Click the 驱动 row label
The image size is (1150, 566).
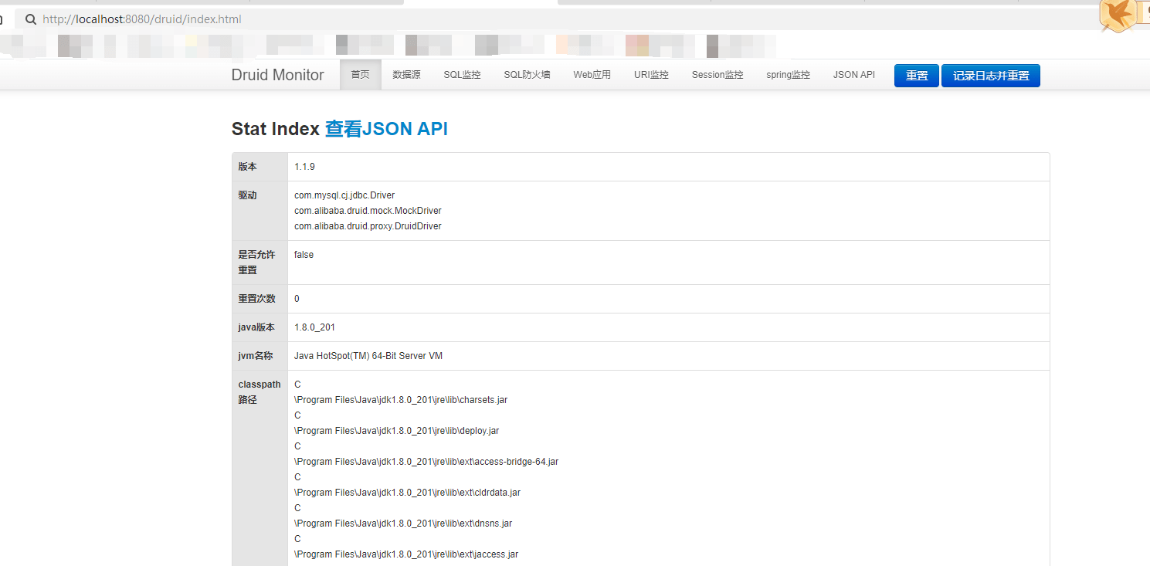247,195
